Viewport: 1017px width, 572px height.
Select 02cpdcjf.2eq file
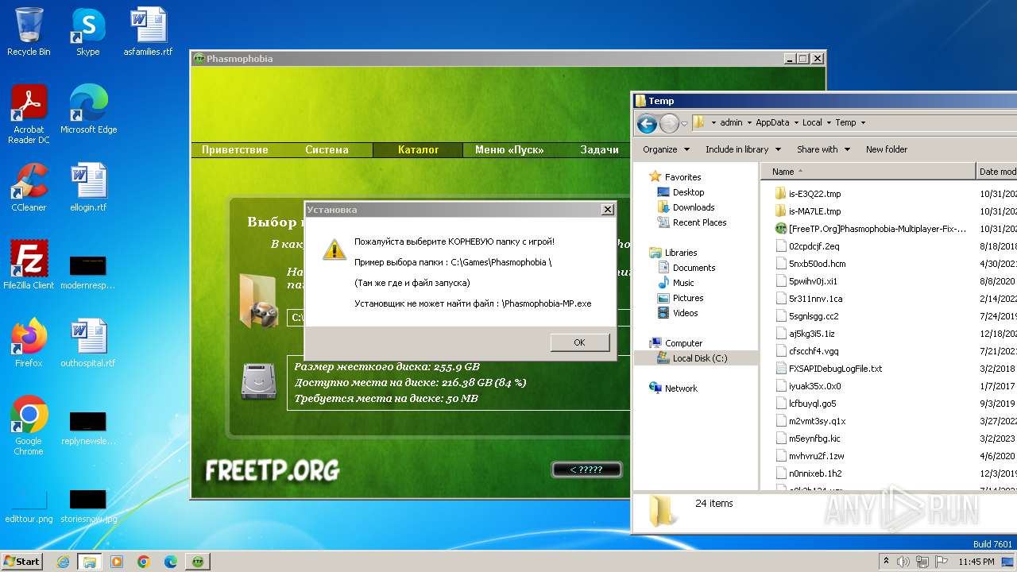[814, 246]
